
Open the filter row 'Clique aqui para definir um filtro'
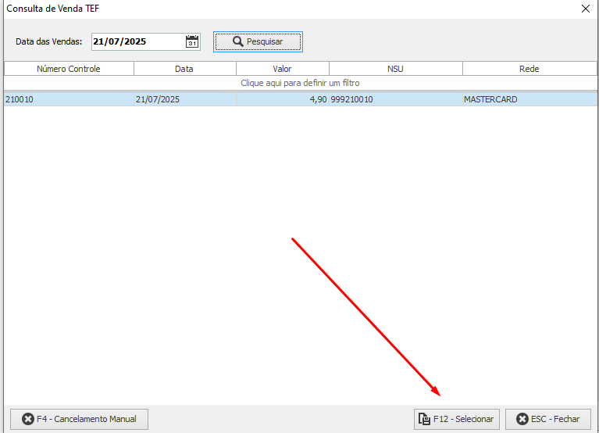click(300, 82)
